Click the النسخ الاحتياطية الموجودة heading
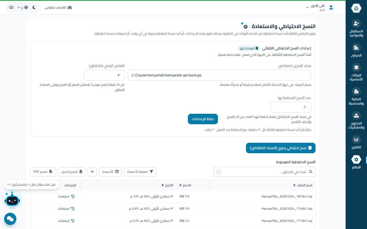This screenshot has height=229, width=367. click(295, 162)
